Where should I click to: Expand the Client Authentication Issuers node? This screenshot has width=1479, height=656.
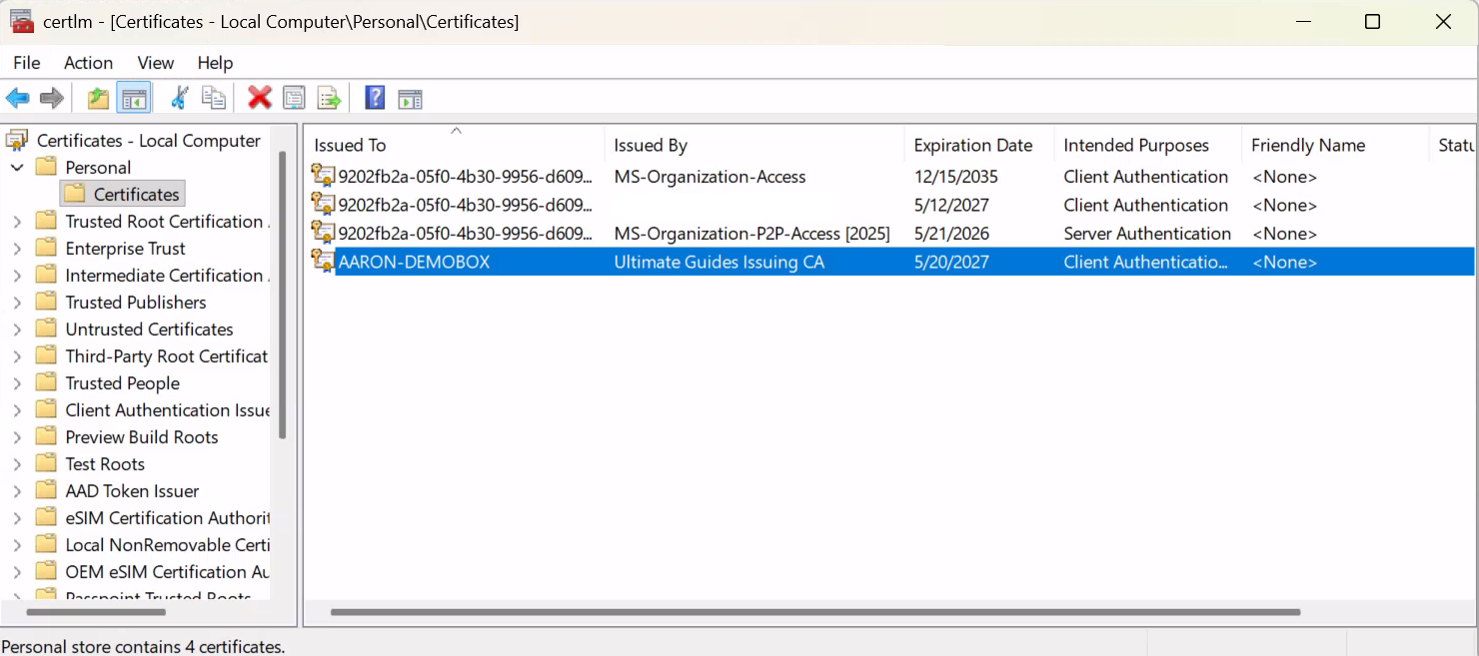pos(17,410)
